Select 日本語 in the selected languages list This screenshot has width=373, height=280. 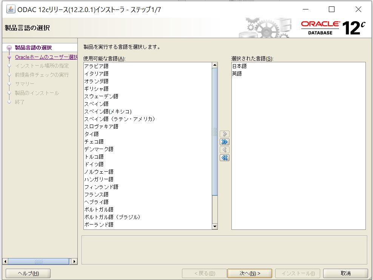coord(239,66)
